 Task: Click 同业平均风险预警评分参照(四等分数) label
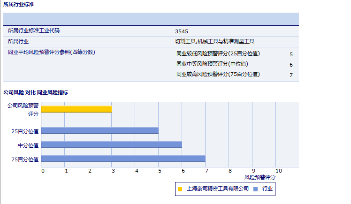pyautogui.click(x=52, y=52)
